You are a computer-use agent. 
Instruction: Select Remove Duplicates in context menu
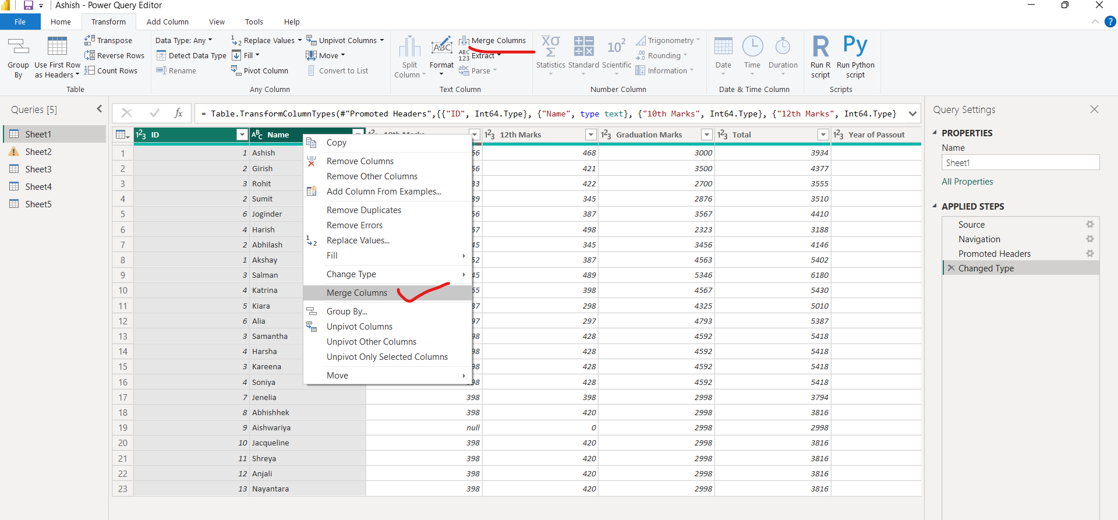363,210
